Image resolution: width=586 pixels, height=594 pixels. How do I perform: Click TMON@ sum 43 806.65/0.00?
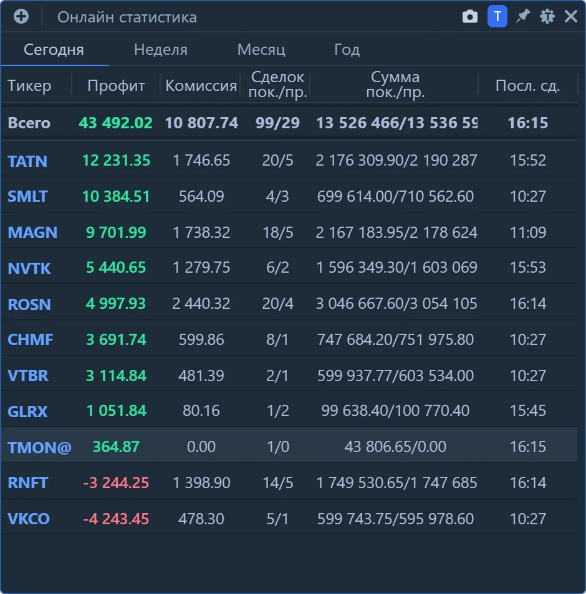(395, 446)
